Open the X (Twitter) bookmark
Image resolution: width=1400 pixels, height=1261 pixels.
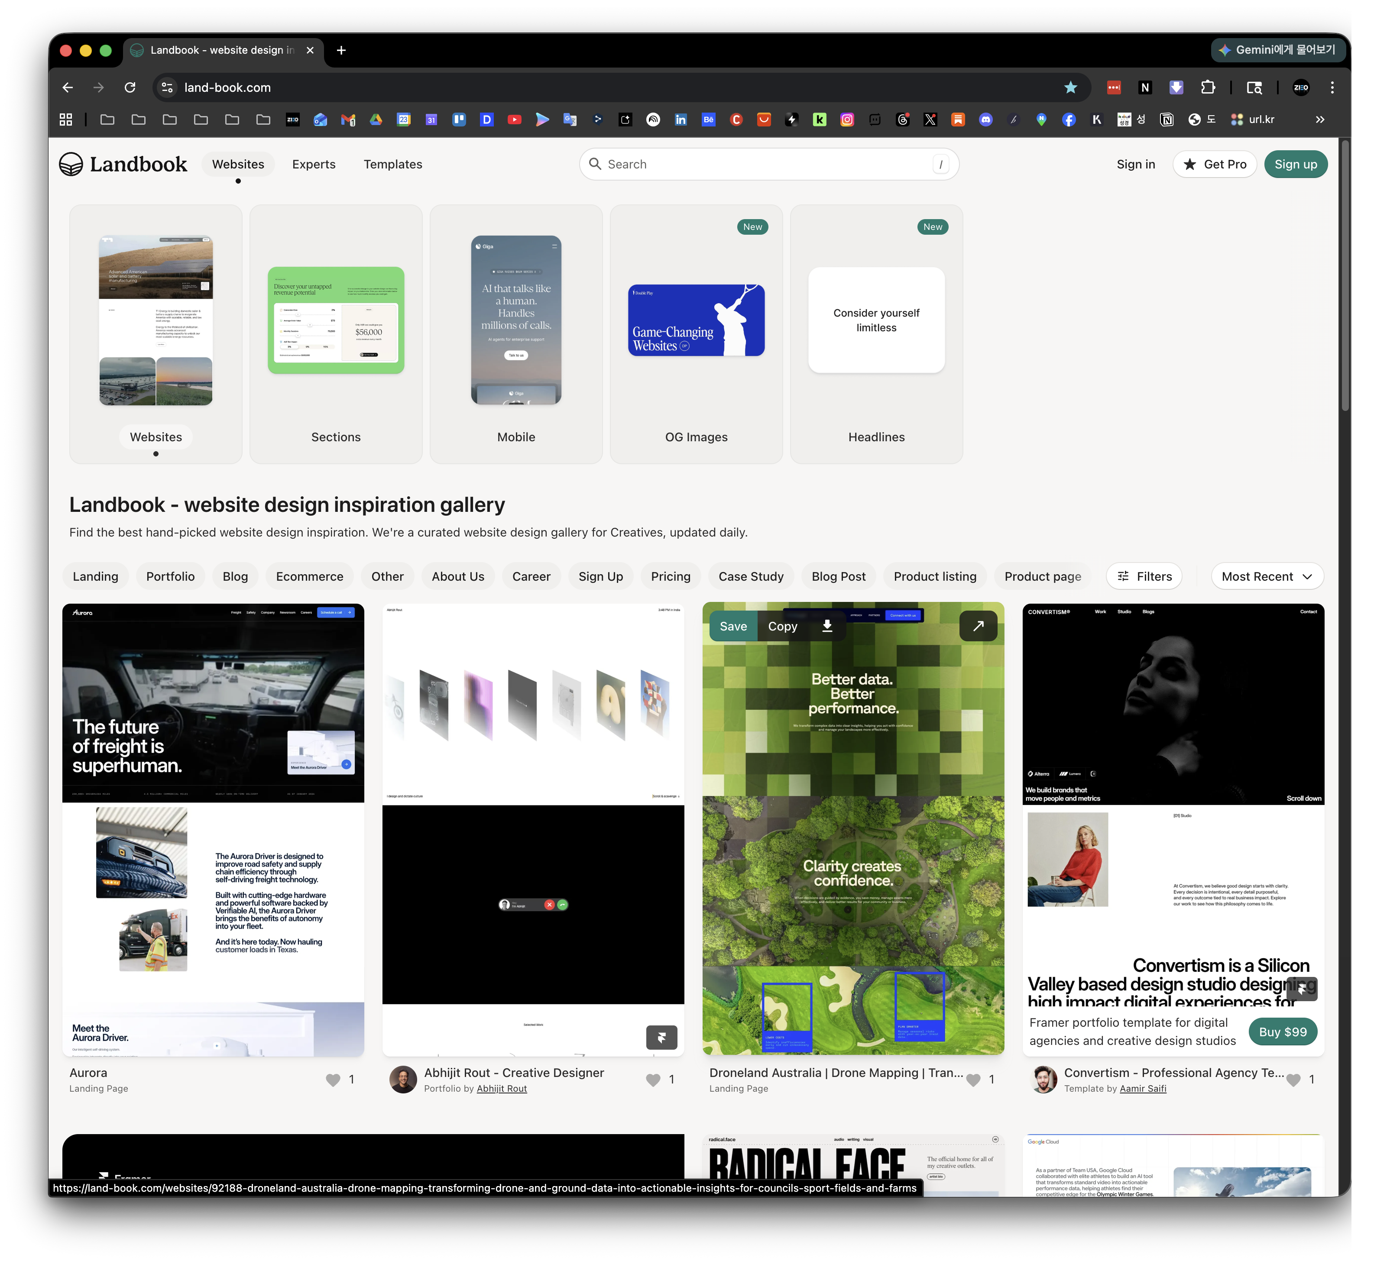[x=930, y=120]
